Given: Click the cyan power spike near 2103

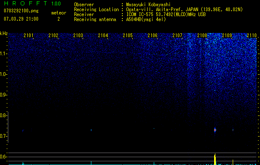Looking at the screenshot, I should coord(91,163).
